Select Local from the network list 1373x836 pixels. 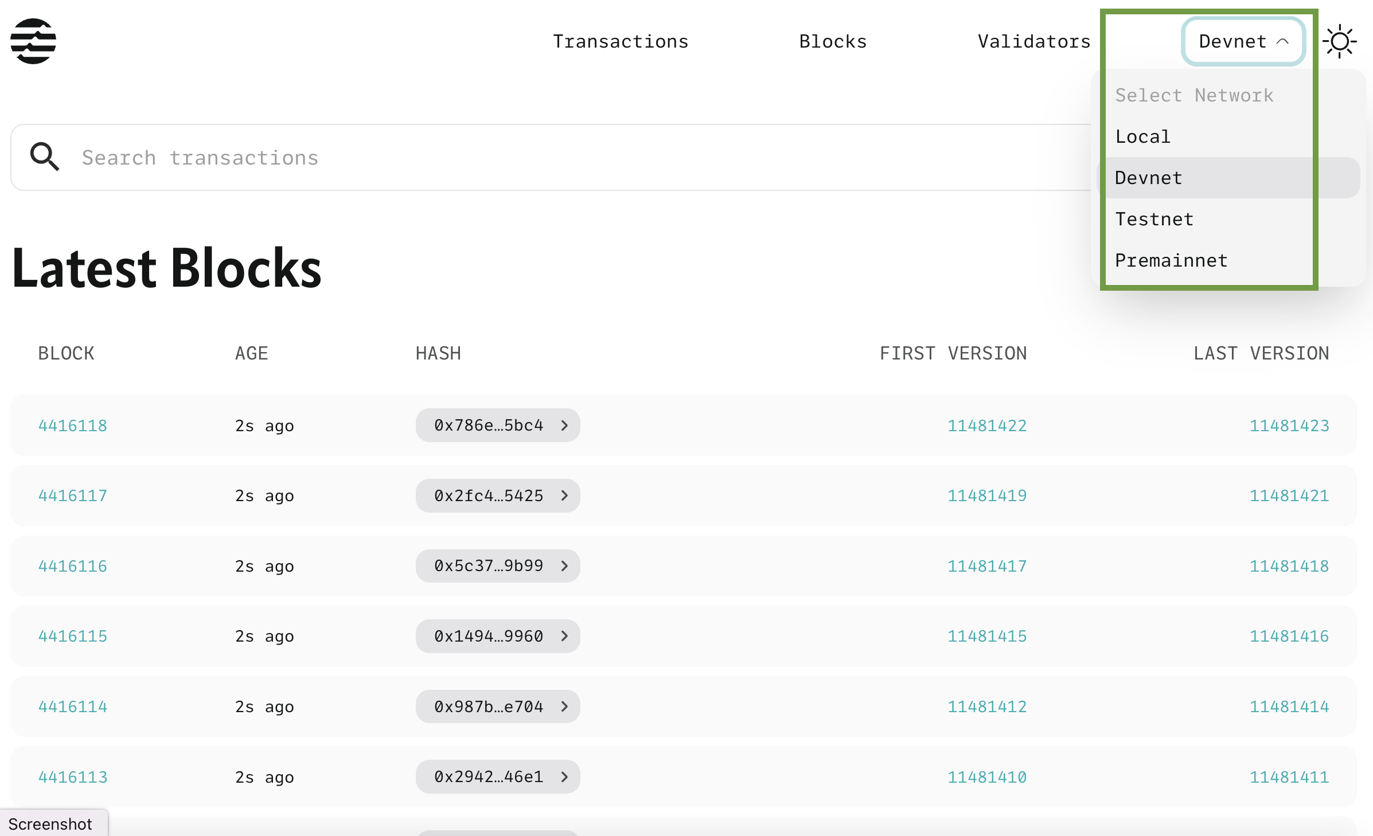click(1143, 136)
